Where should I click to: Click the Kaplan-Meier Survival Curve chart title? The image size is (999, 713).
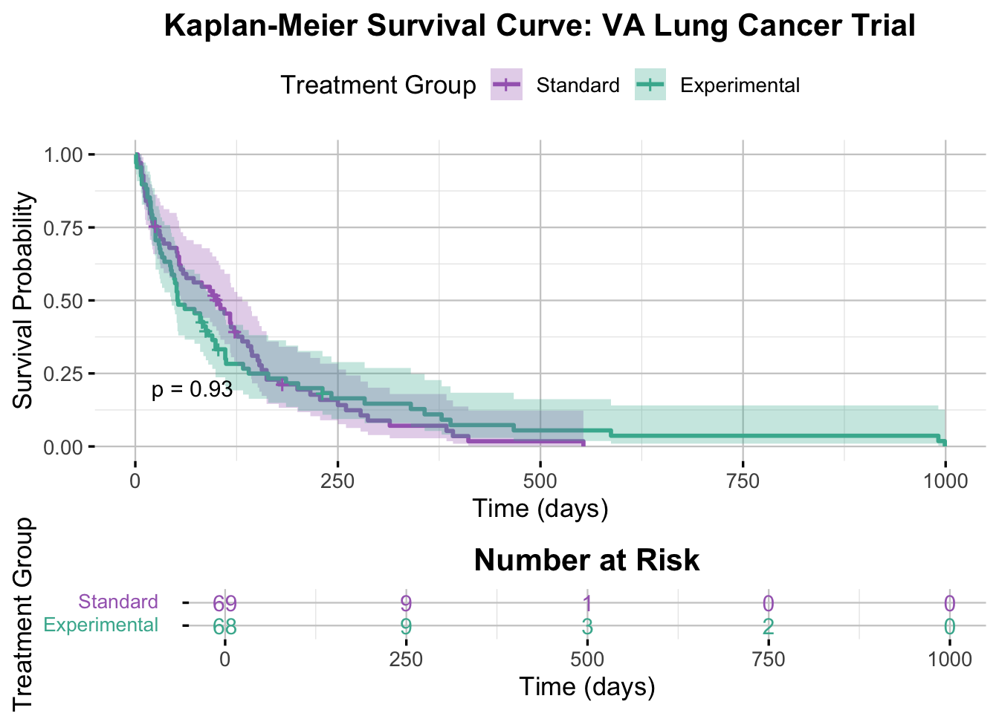540,26
